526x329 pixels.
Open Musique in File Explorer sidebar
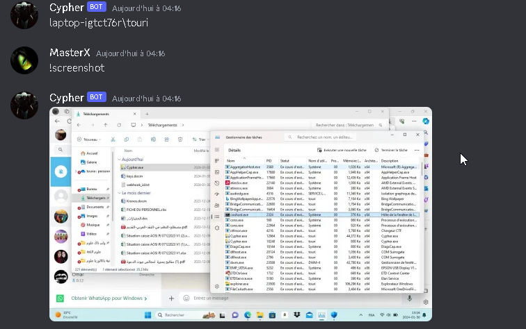tap(93, 225)
